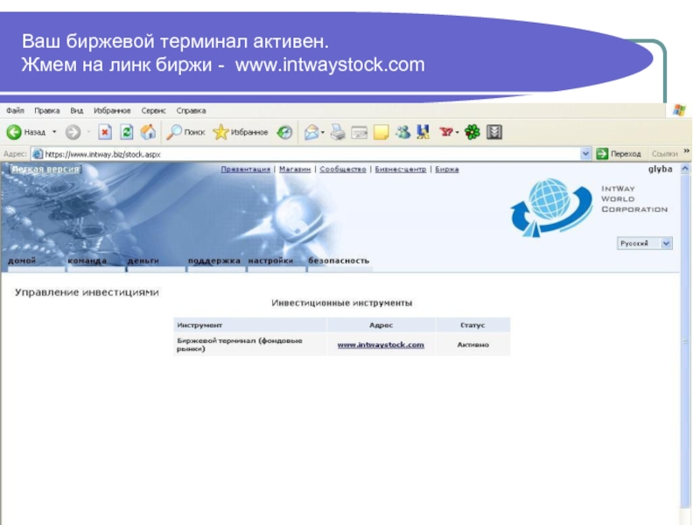The height and width of the screenshot is (525, 700).
Task: Click the Refresh page icon
Action: (x=127, y=132)
